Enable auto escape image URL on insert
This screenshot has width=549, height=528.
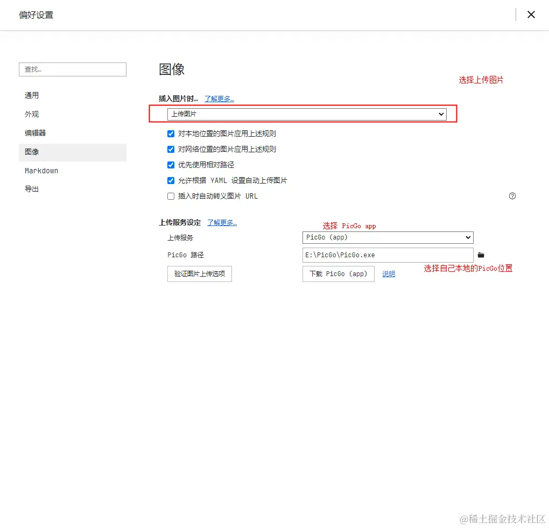171,196
